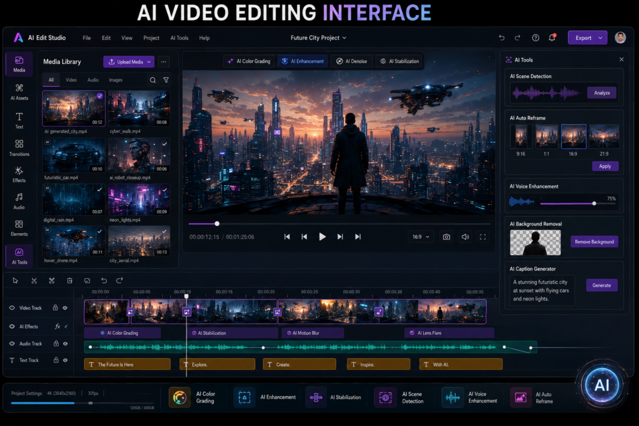Open the Upload Media dropdown arrow

(x=149, y=62)
